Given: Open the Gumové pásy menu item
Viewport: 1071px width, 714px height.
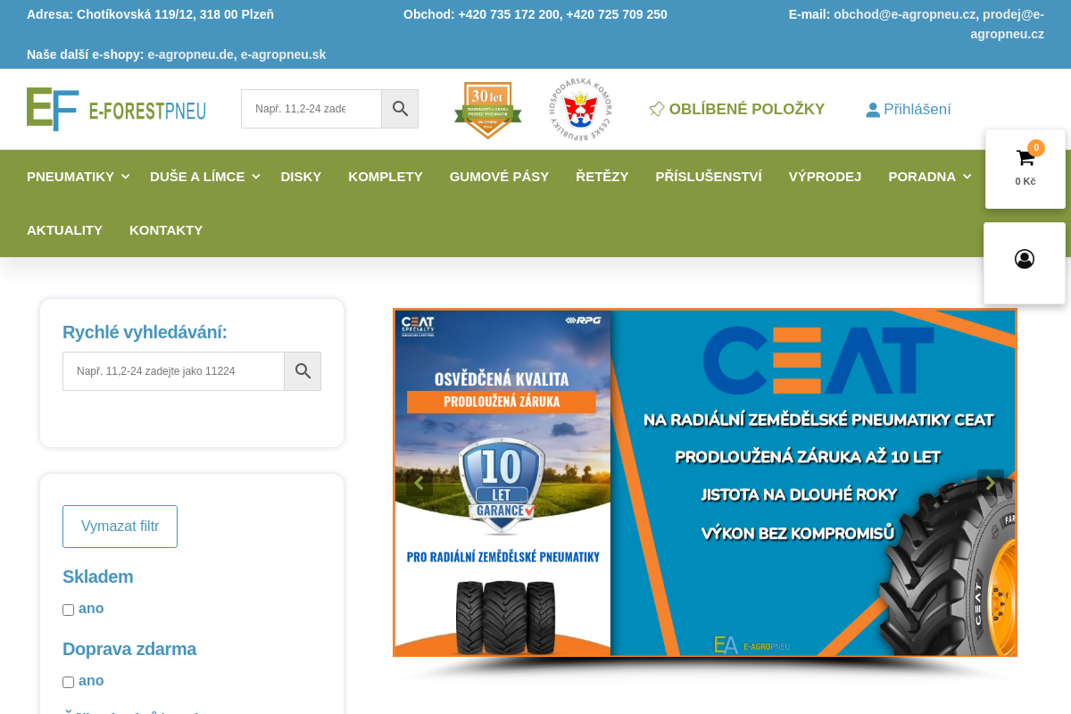Looking at the screenshot, I should pos(499,177).
